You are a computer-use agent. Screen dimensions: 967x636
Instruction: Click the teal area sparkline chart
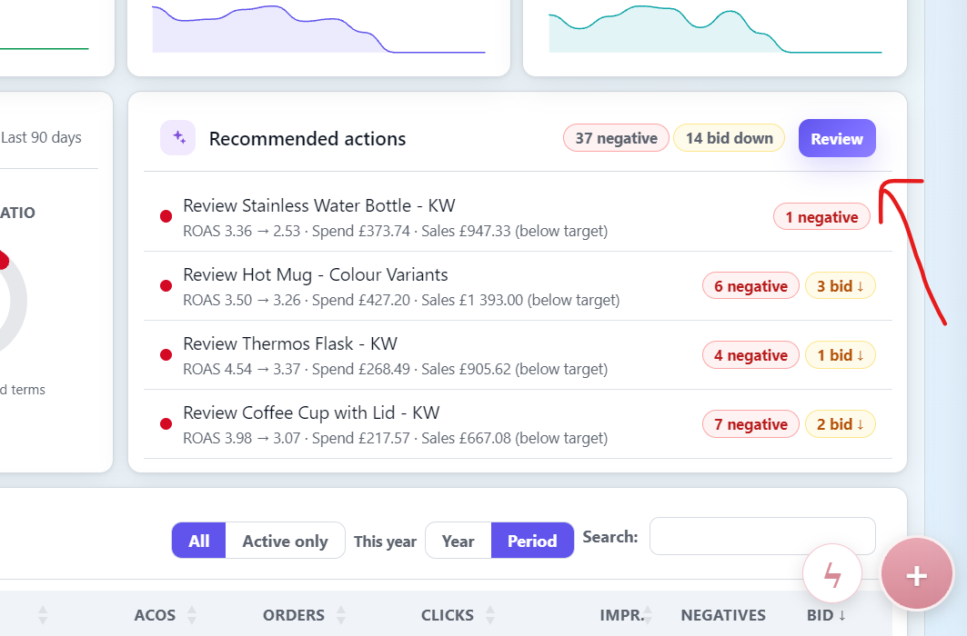[x=715, y=29]
